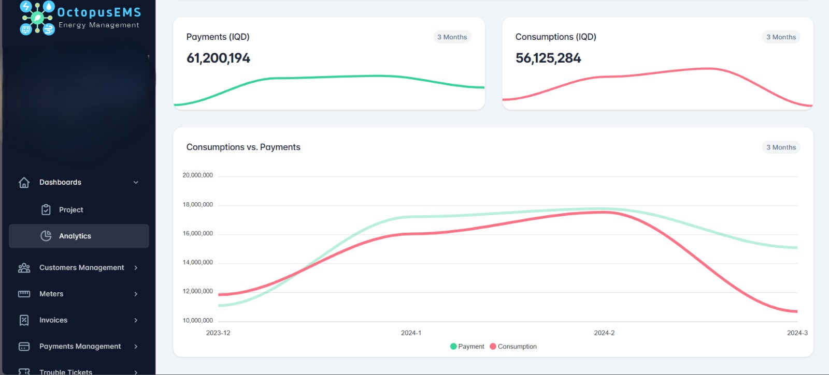Open the Project dashboard
Viewport: 829px width, 375px height.
pos(79,209)
